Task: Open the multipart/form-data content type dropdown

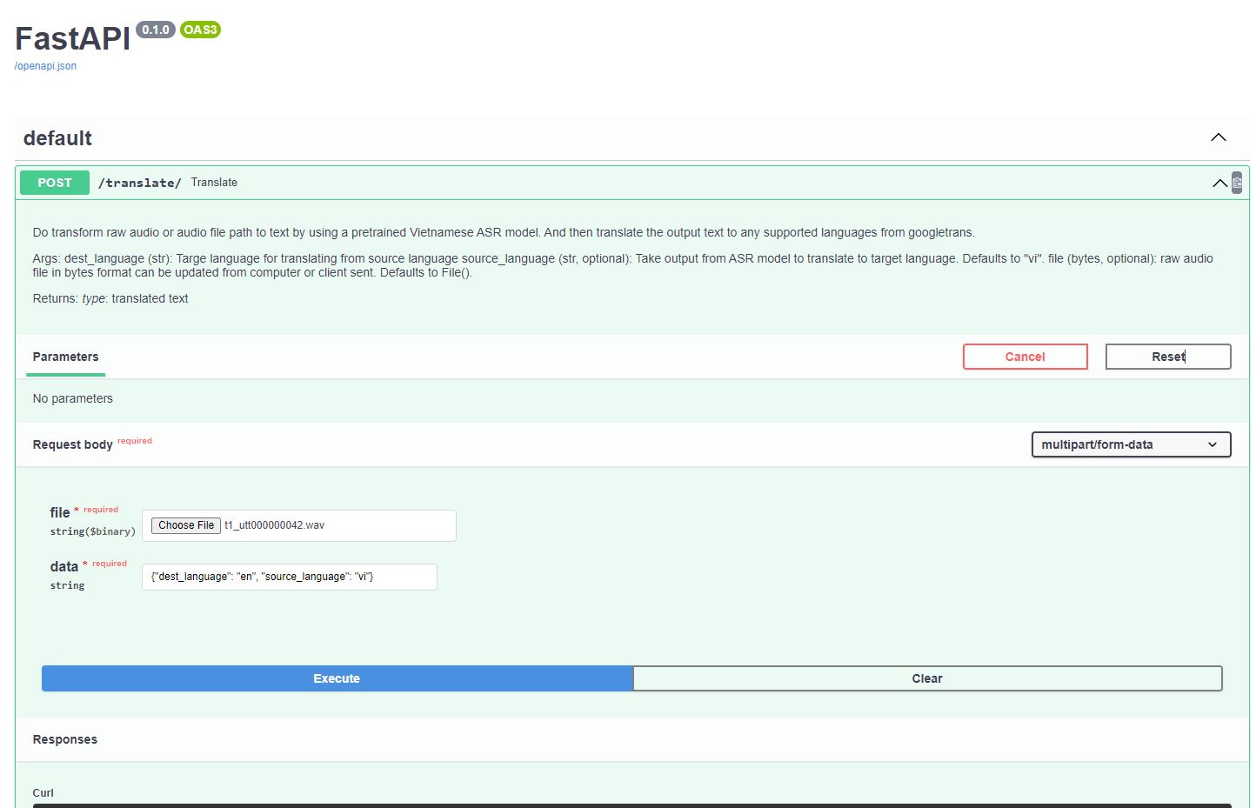Action: click(x=1131, y=444)
